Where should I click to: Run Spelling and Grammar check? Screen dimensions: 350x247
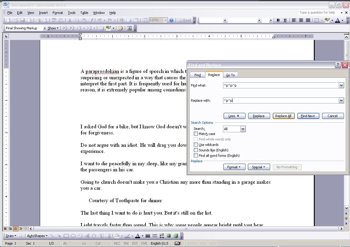tap(53, 20)
